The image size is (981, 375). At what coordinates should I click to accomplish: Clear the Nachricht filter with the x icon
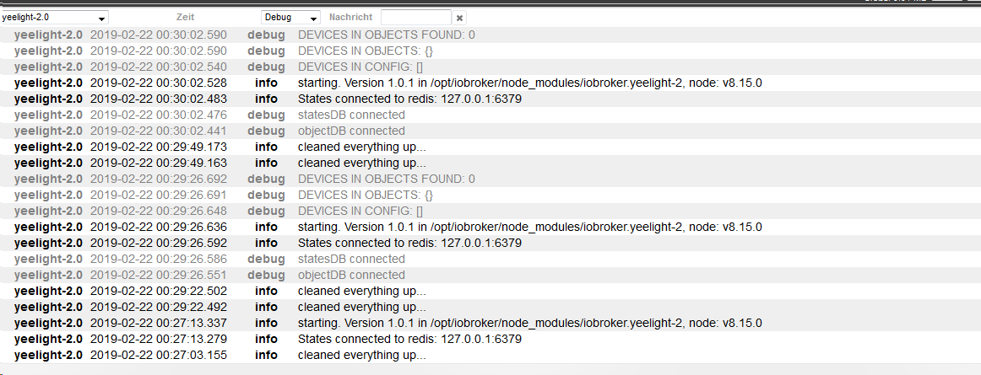pos(459,18)
